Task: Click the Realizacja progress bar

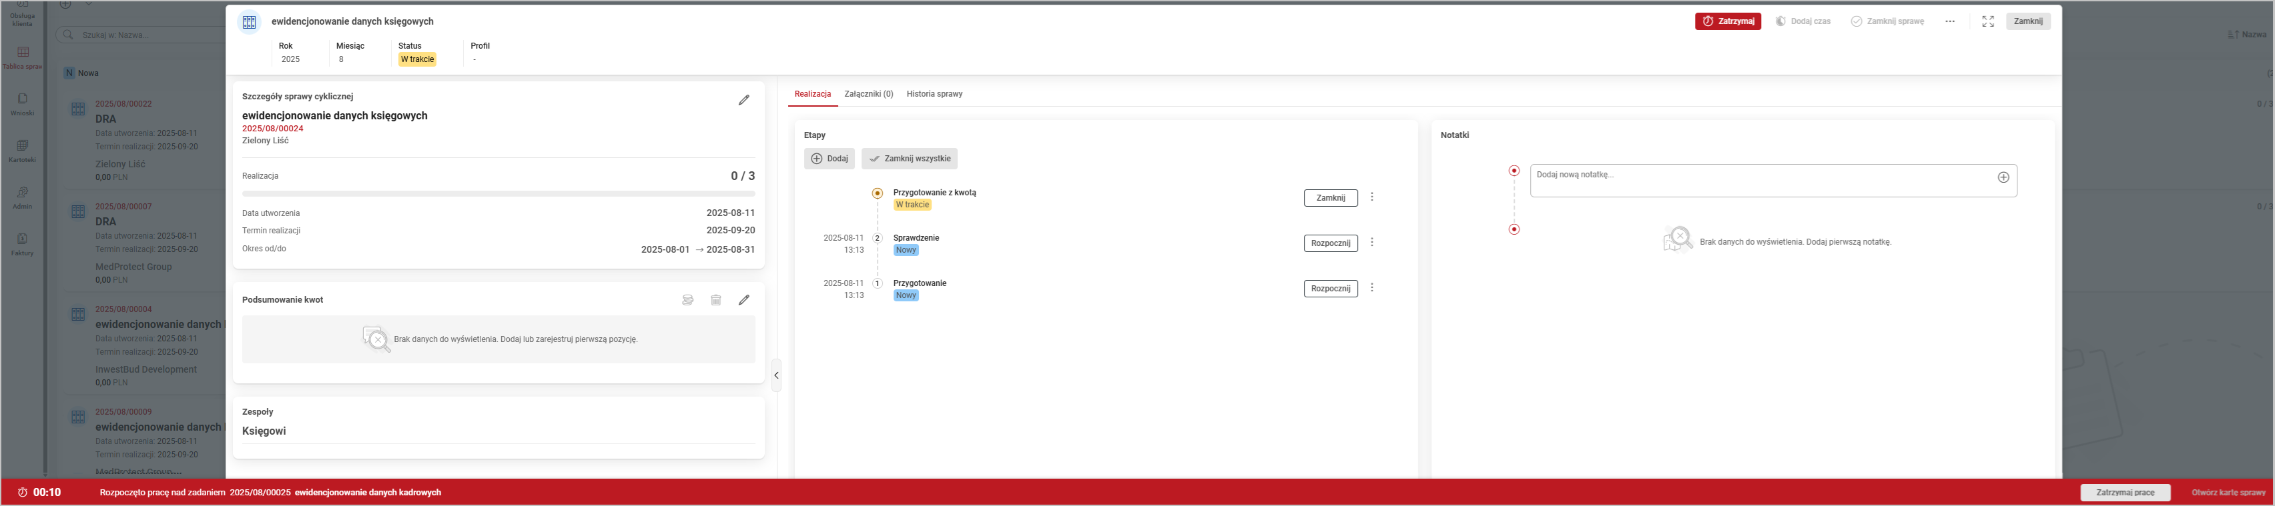Action: 498,193
